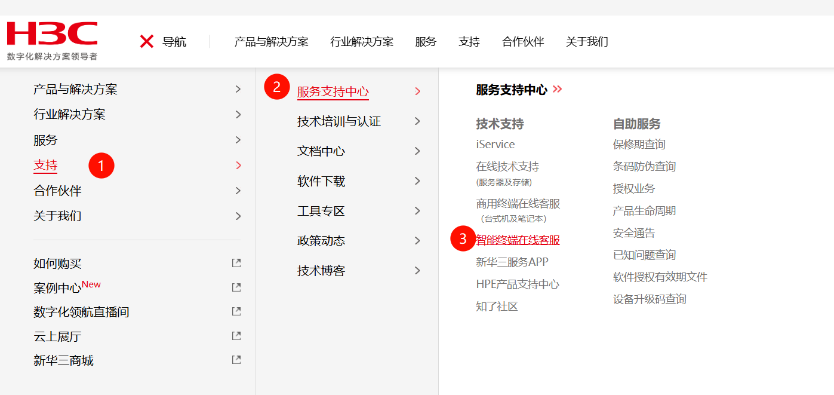Open 保修期查询 link
Screen dimensions: 834x395
(639, 144)
